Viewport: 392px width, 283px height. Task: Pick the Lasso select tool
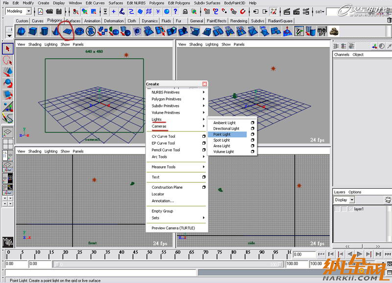tap(7, 60)
